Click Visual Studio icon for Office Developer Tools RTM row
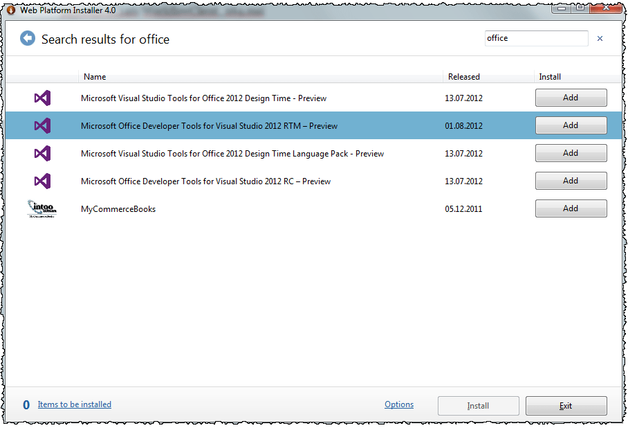The image size is (628, 428). click(x=42, y=125)
